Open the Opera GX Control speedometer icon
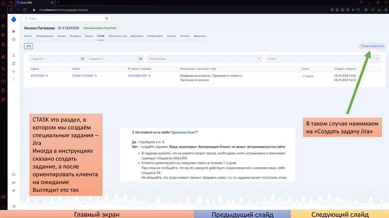389x218 pixels. pyautogui.click(x=3, y=17)
